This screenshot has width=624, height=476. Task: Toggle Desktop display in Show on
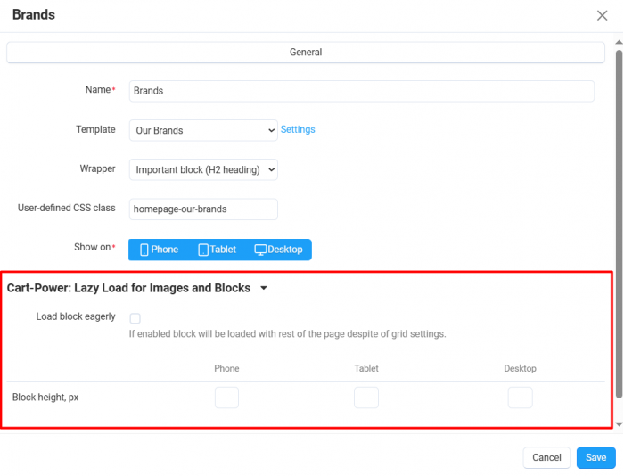pos(278,250)
